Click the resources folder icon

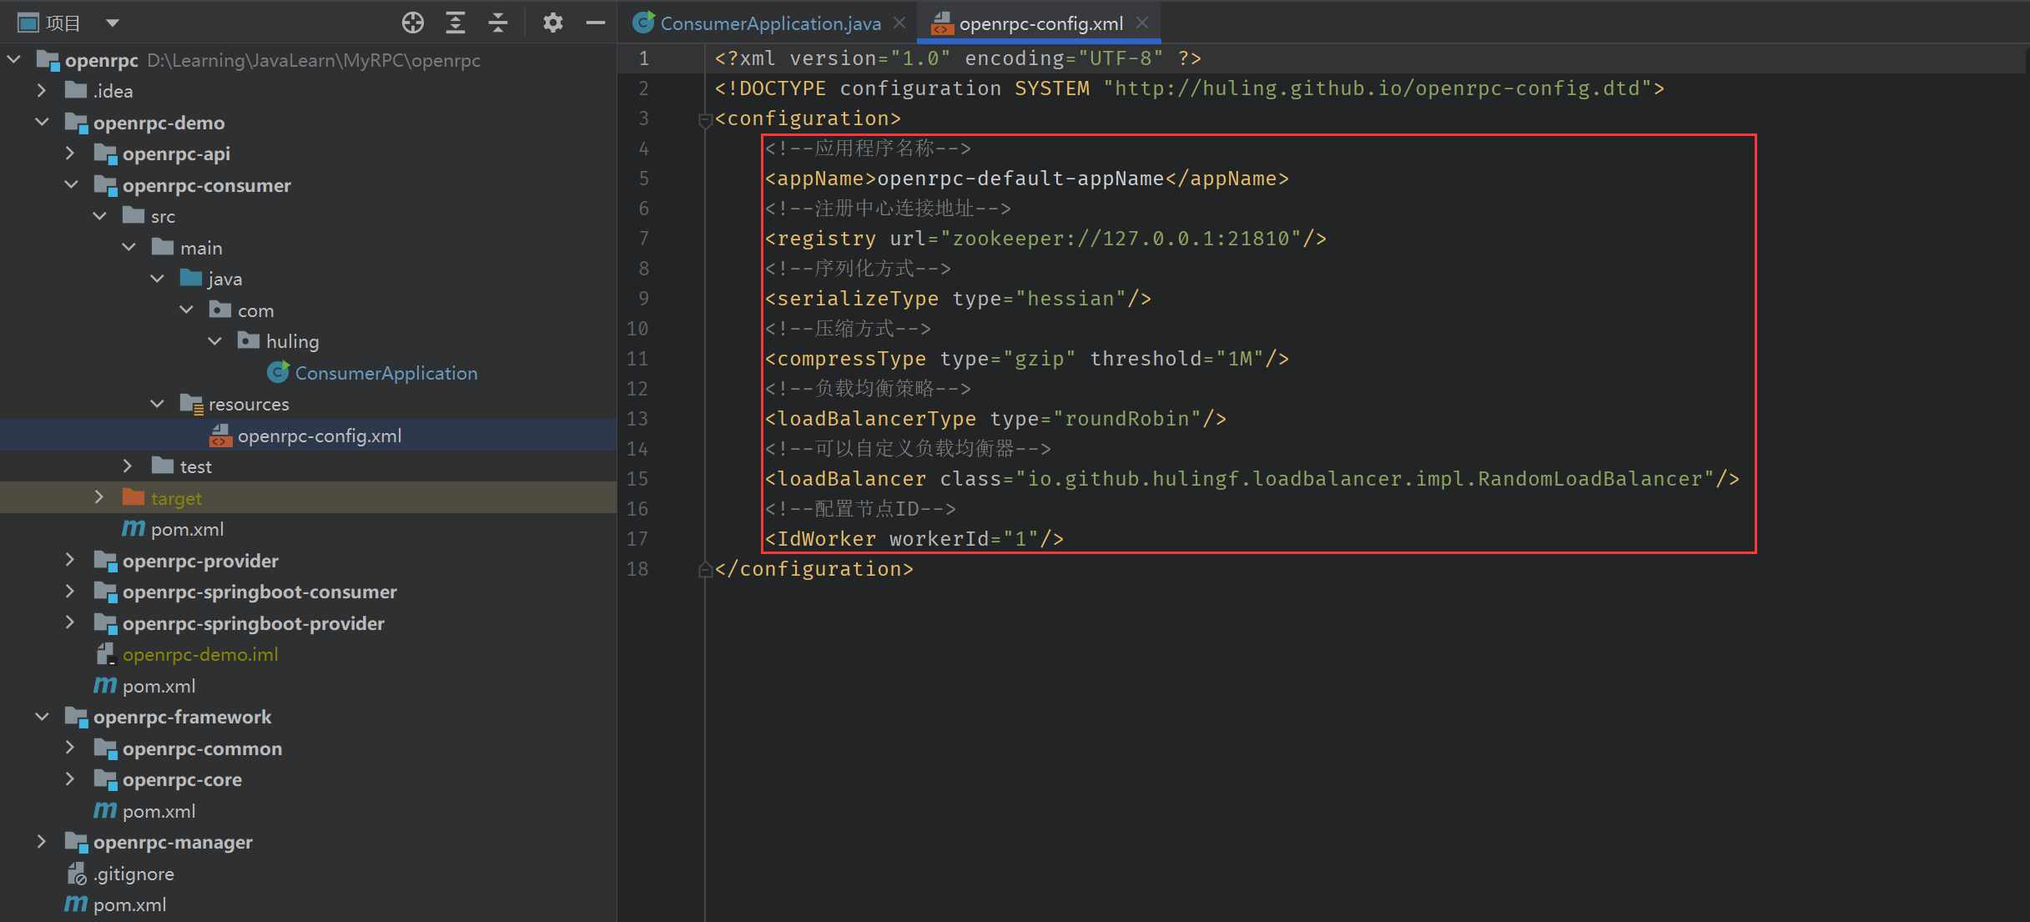[192, 404]
